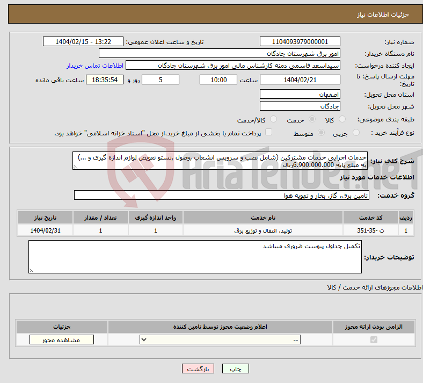Click the واحد اندازه گیری column header
This screenshot has width=423, height=383.
(156, 218)
